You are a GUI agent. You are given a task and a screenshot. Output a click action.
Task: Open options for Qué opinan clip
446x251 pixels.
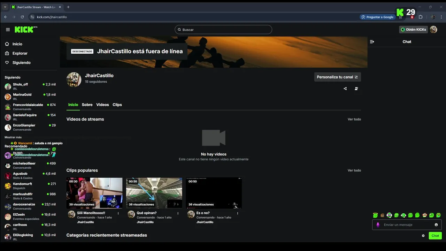click(178, 213)
